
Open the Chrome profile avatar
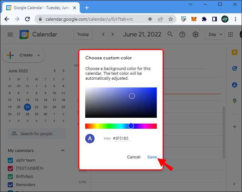(x=225, y=19)
